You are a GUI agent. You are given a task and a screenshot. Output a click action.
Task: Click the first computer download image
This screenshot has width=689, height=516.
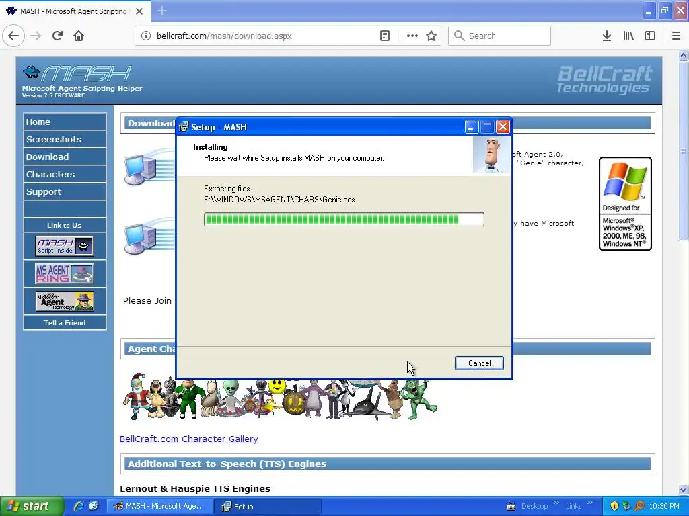pos(149,169)
